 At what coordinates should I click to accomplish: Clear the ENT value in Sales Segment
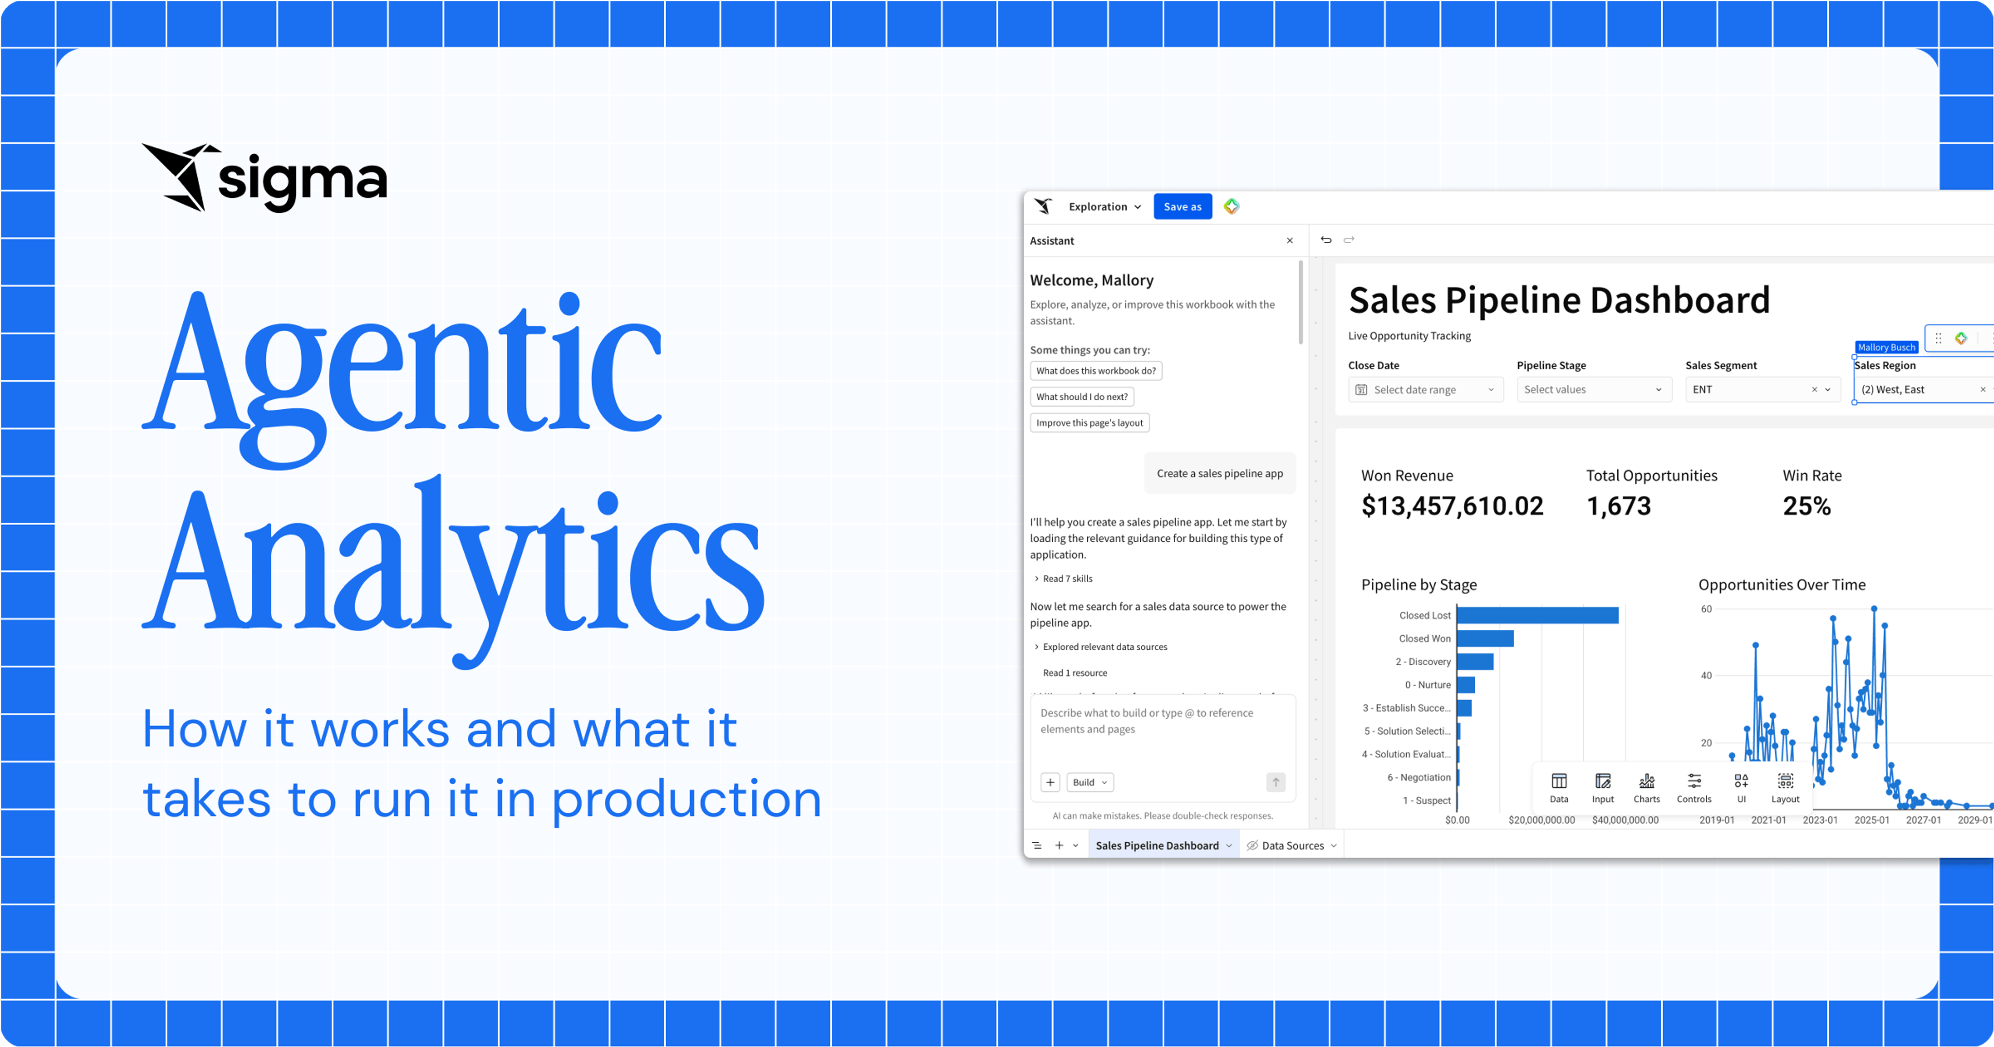(x=1814, y=390)
